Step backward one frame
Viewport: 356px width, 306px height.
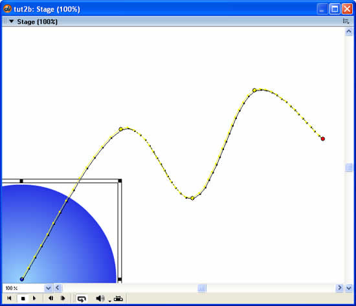51,298
